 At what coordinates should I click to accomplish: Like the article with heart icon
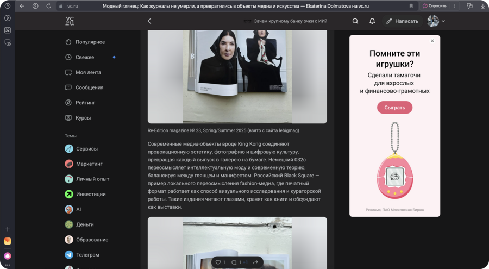pos(218,262)
